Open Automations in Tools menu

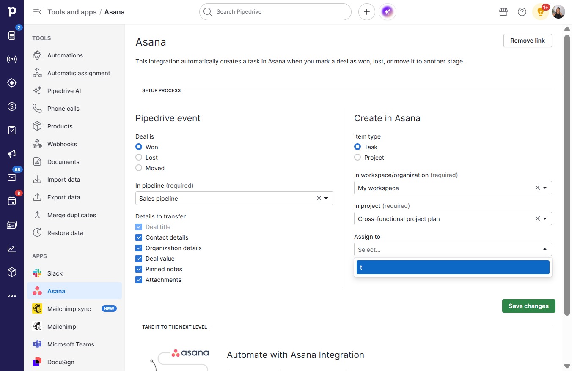point(74,55)
